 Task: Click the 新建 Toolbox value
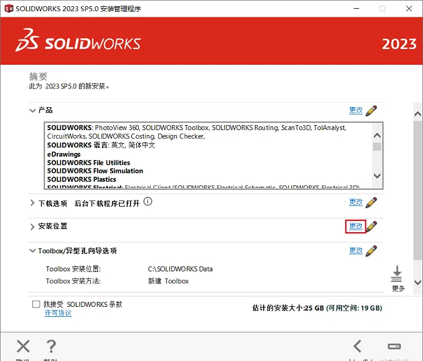click(x=169, y=281)
